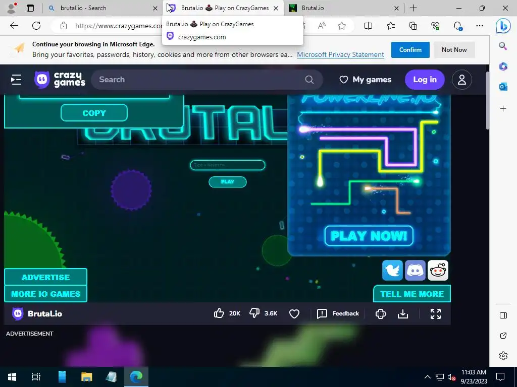Open the user profile icon

click(x=461, y=80)
